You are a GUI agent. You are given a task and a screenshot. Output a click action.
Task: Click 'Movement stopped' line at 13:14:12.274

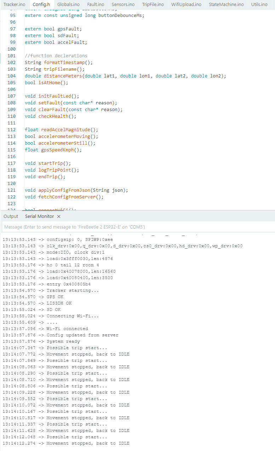click(66, 443)
